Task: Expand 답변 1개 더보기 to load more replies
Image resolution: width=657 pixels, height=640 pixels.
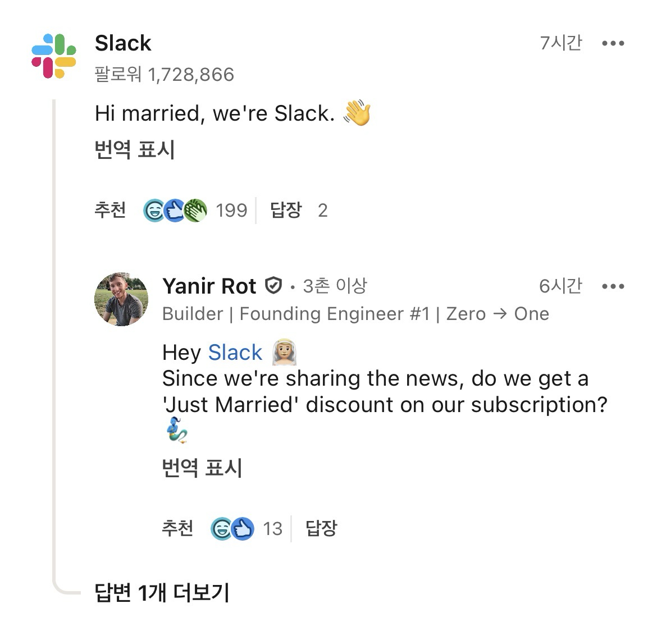Action: (162, 592)
